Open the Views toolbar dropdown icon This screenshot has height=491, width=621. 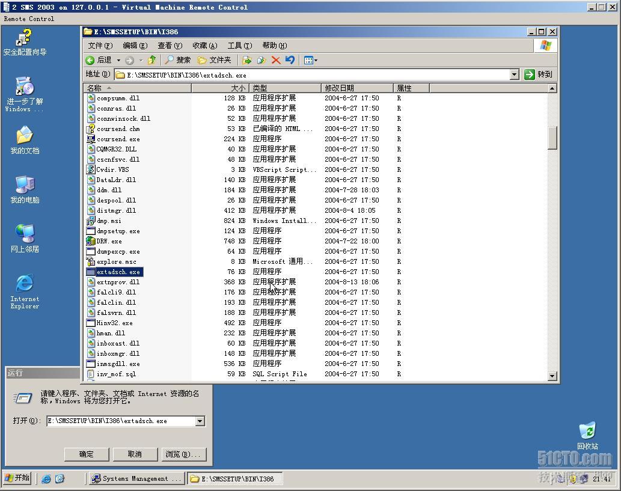310,60
